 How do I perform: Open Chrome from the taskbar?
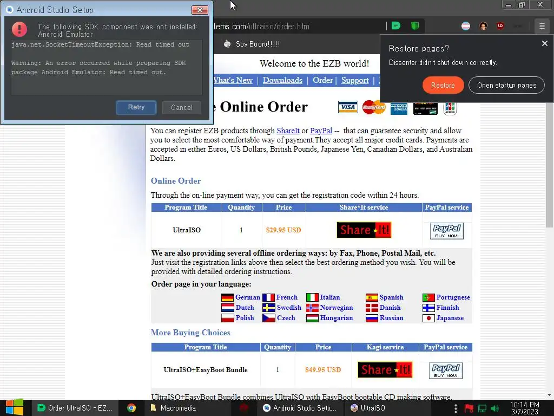tap(131, 408)
